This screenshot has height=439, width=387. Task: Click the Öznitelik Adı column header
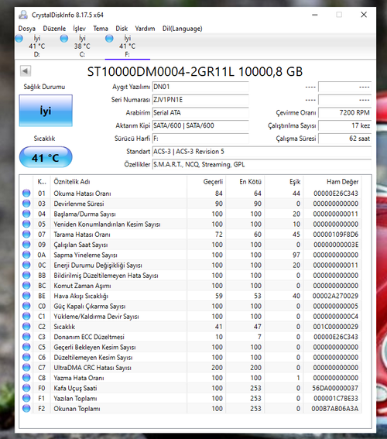[x=118, y=182]
